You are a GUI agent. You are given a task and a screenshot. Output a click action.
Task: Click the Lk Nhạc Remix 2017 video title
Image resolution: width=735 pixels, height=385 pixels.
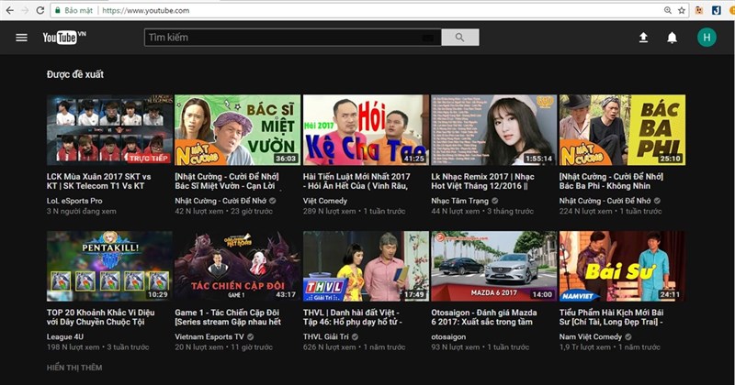pyautogui.click(x=492, y=181)
